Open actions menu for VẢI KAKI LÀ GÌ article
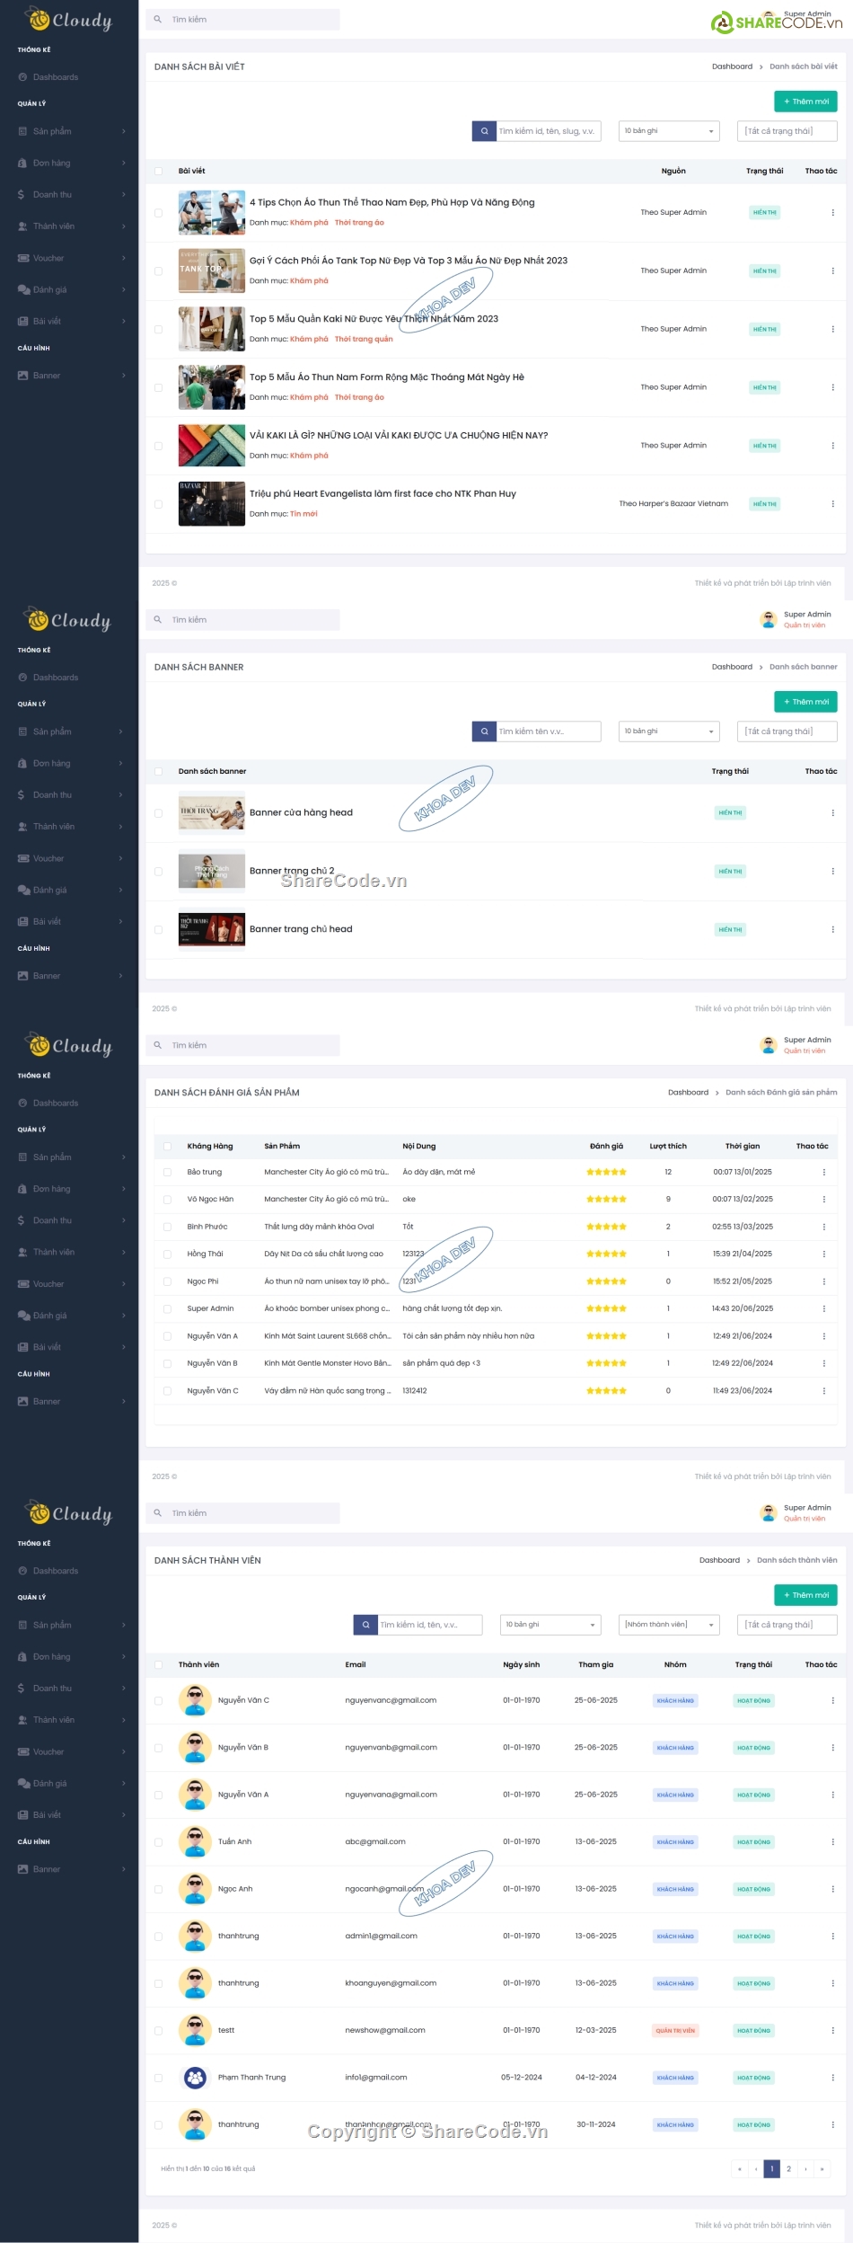The height and width of the screenshot is (2243, 853). 832,446
